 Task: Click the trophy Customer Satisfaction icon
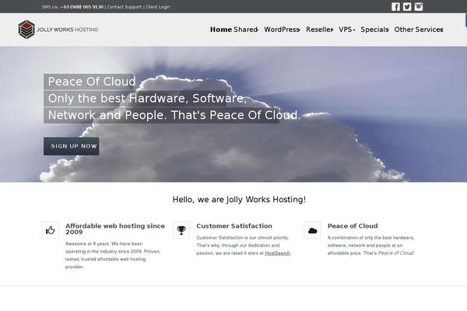pos(181,230)
